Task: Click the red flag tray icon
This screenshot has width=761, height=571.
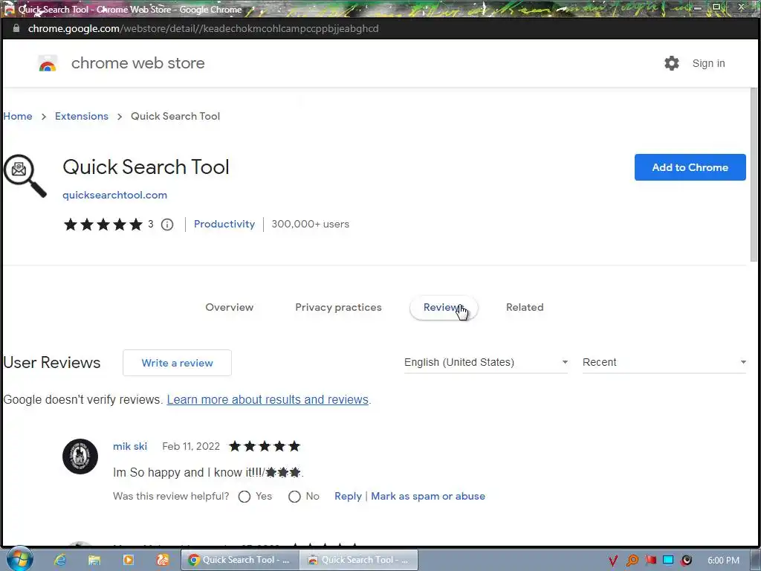Action: [650, 560]
